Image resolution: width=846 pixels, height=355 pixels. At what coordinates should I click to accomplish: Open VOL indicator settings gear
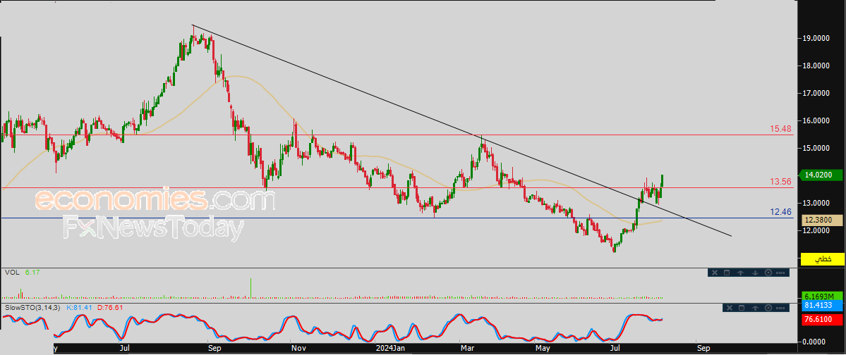pyautogui.click(x=768, y=273)
